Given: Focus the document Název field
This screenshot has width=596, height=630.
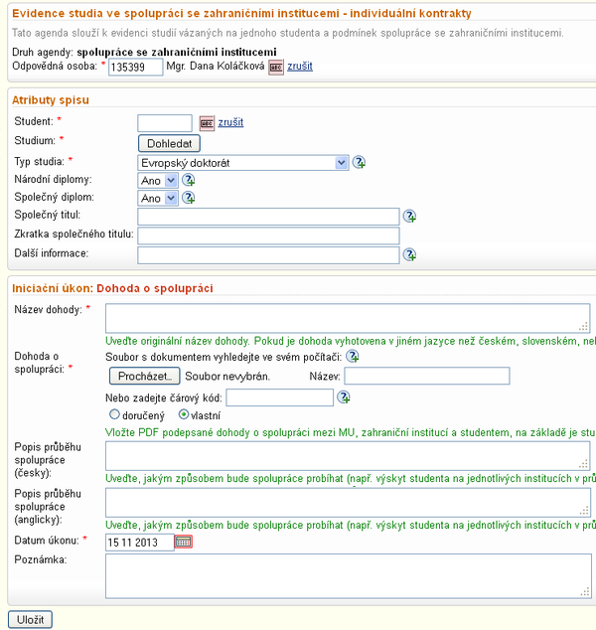Looking at the screenshot, I should tap(427, 376).
